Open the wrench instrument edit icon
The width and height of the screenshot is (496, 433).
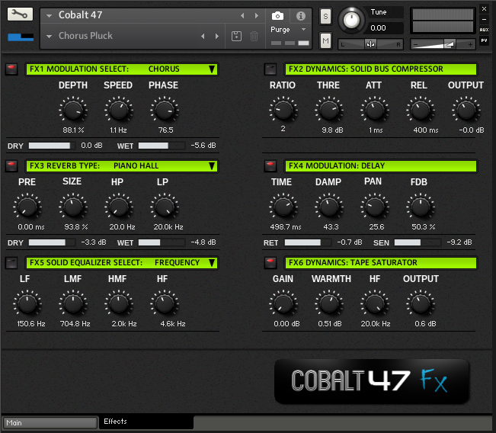coord(20,14)
